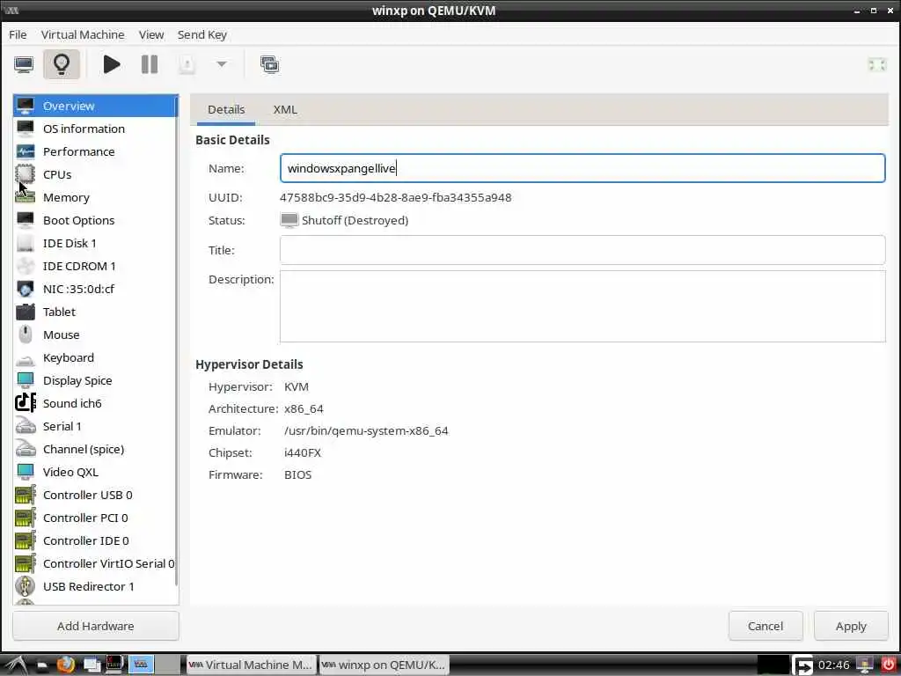Click the Cancel button

click(x=765, y=626)
